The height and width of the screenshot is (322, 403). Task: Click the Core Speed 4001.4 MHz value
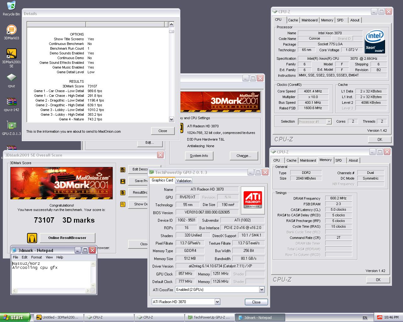click(313, 91)
